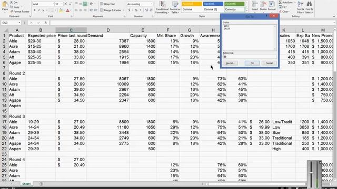Cancel the Go To dialog
Viewport: 337px width, 189px height.
(269, 63)
